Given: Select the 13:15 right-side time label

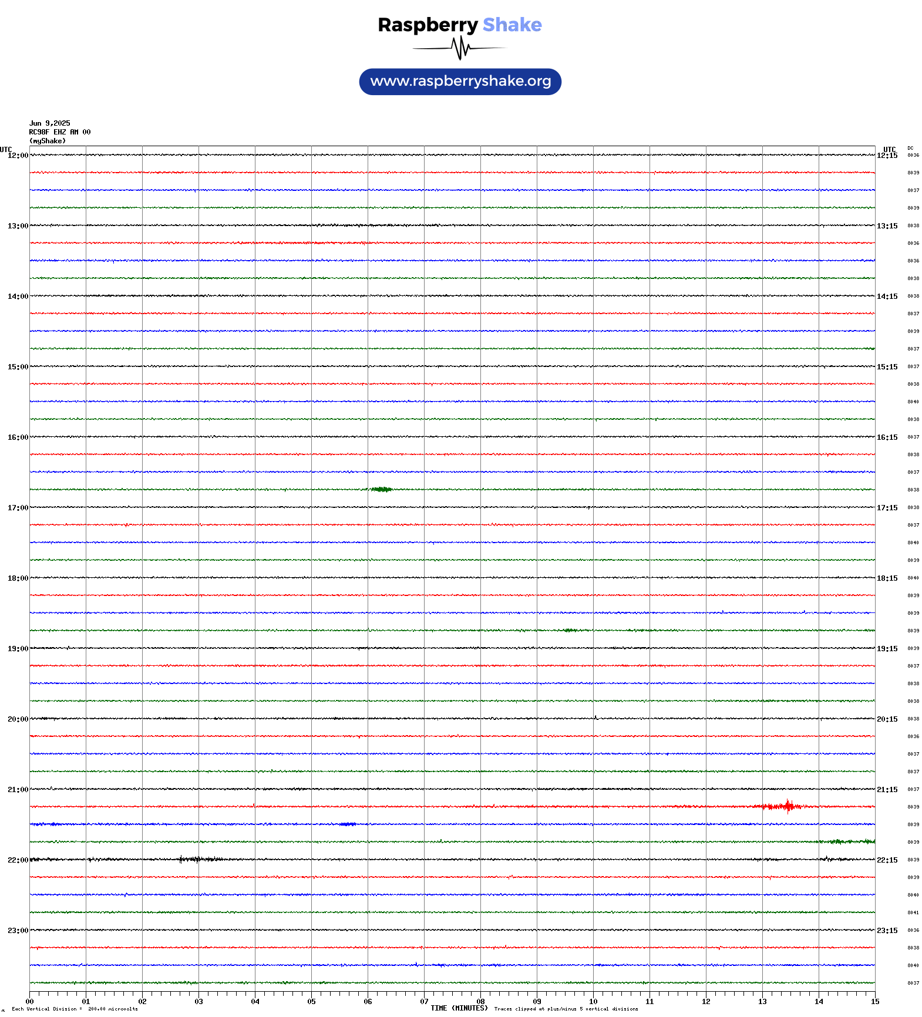Looking at the screenshot, I should 887,226.
